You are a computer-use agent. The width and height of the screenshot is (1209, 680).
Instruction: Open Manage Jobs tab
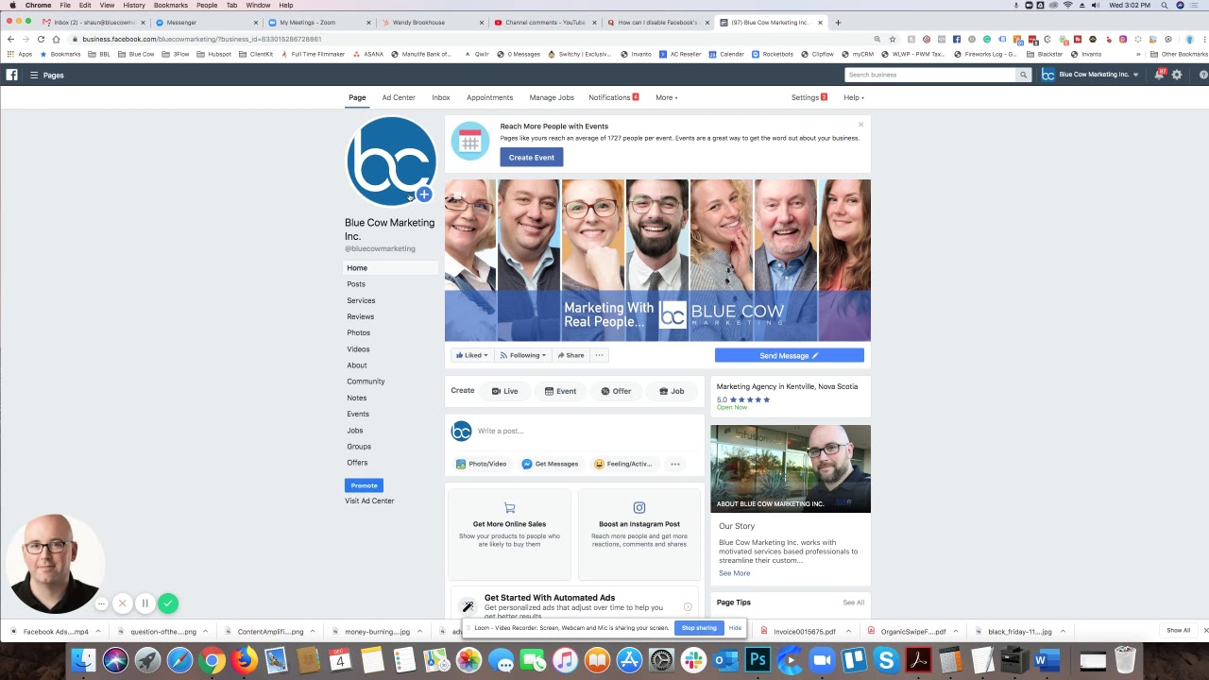(552, 97)
